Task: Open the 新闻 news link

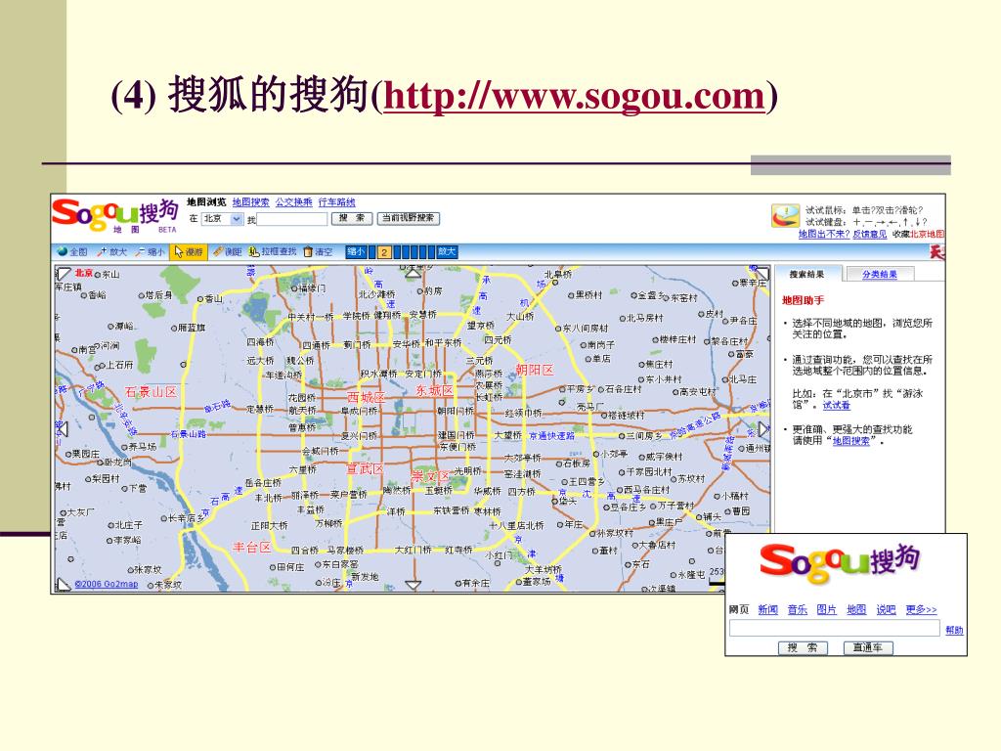Action: coord(767,609)
